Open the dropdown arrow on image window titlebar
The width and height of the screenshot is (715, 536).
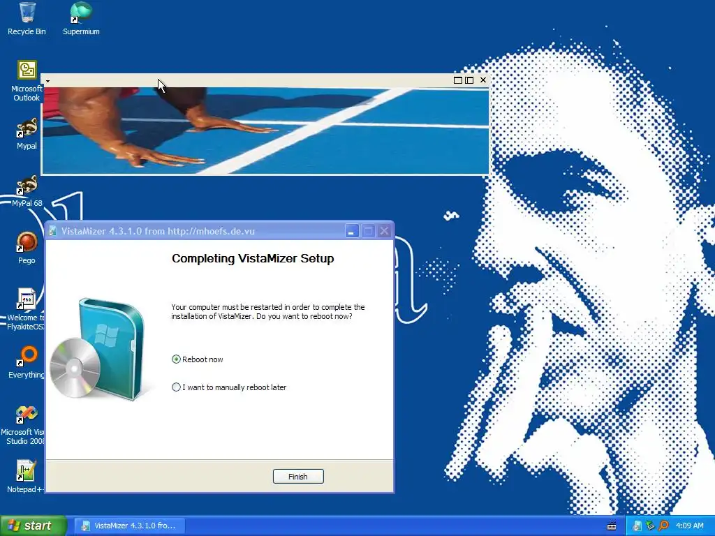click(x=48, y=81)
